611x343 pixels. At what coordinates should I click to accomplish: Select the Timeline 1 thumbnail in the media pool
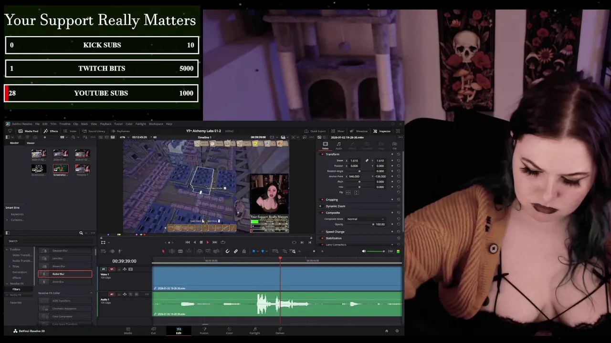tap(82, 169)
